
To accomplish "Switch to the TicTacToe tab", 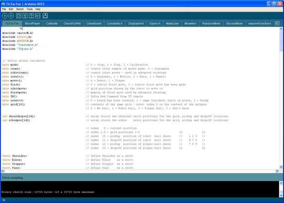I will (x=12, y=23).
